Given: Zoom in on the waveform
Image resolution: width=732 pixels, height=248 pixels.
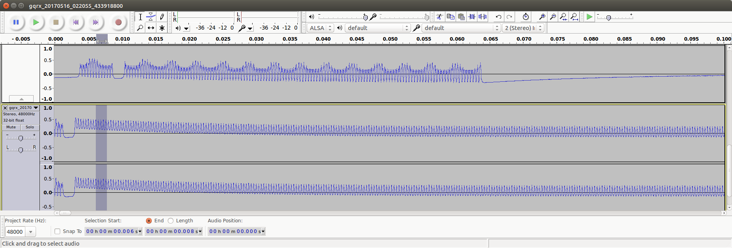Looking at the screenshot, I should 542,17.
